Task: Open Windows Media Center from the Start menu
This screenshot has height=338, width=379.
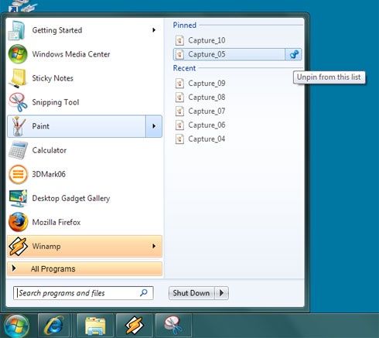Action: [84, 54]
